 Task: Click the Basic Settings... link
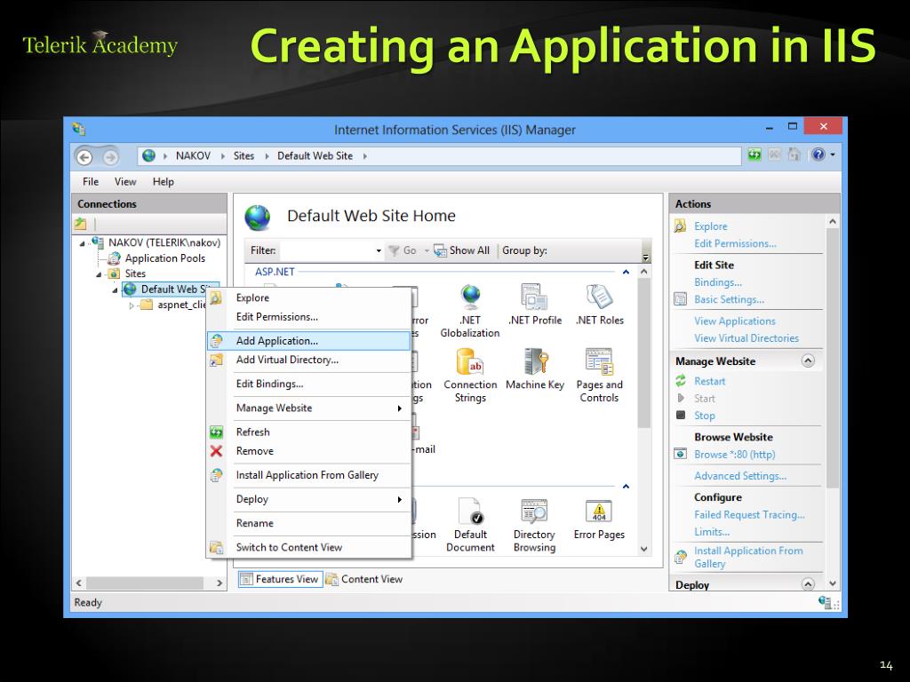[729, 299]
